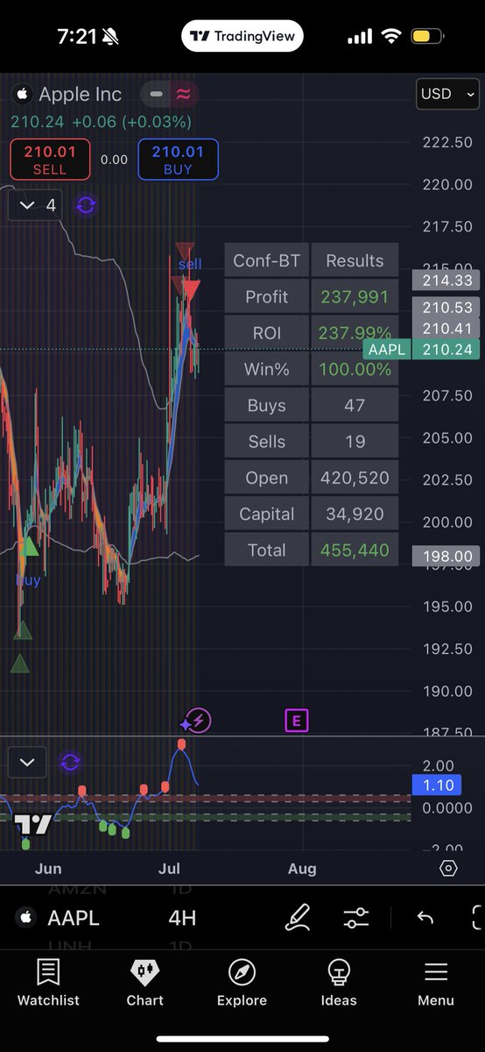
Task: Tap the Conf-BT table header
Action: [267, 260]
